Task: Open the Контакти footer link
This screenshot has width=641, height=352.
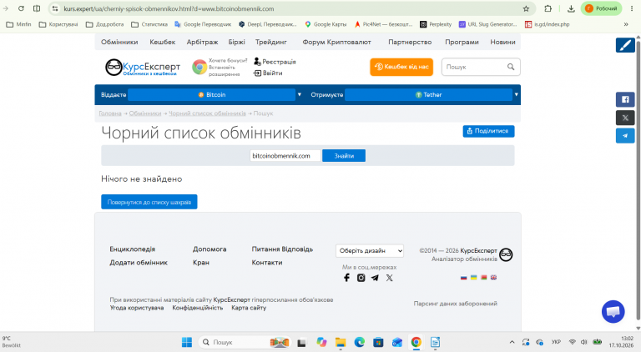Action: (x=267, y=263)
